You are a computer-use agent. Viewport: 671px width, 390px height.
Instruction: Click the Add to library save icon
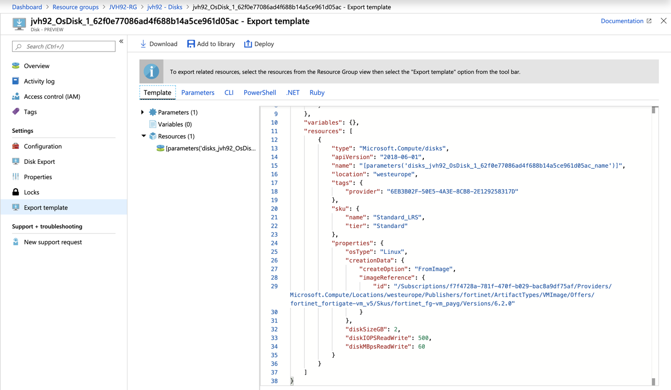click(191, 44)
